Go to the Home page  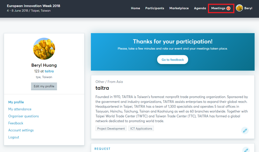(135, 8)
